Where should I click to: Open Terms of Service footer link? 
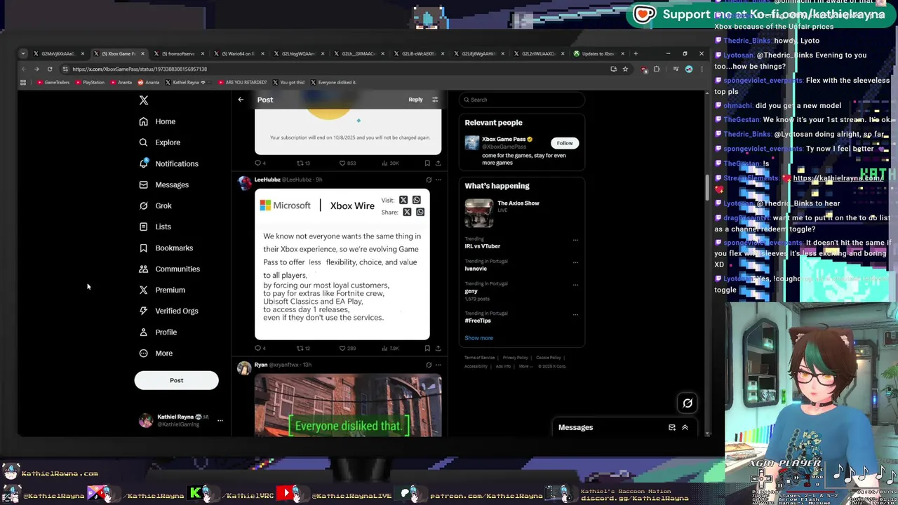478,358
